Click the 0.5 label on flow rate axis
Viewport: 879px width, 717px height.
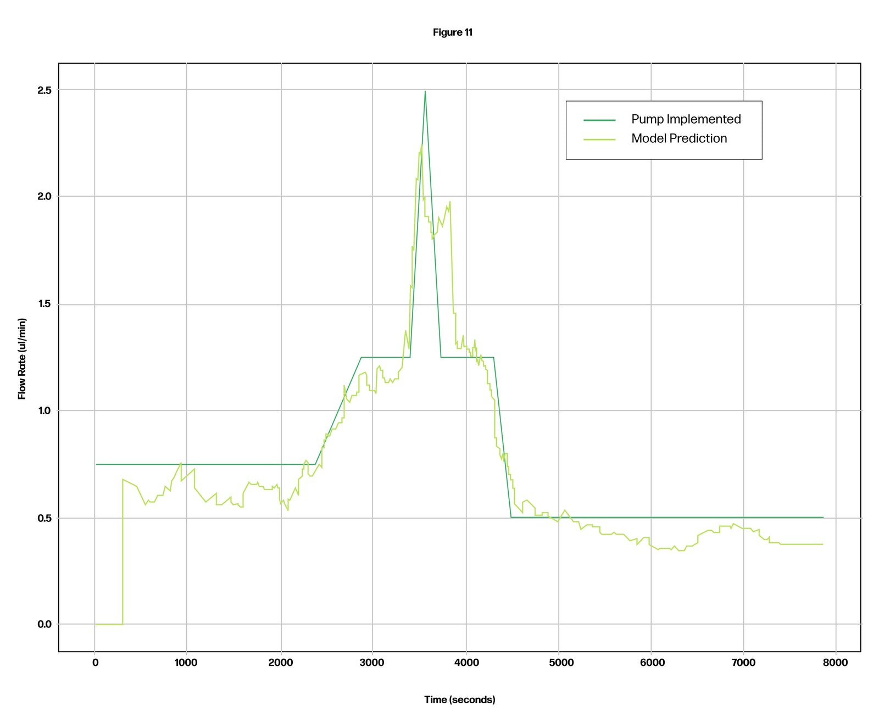(x=44, y=518)
